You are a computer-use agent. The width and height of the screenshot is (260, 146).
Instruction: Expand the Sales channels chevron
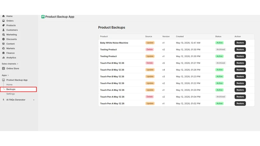pos(18,64)
